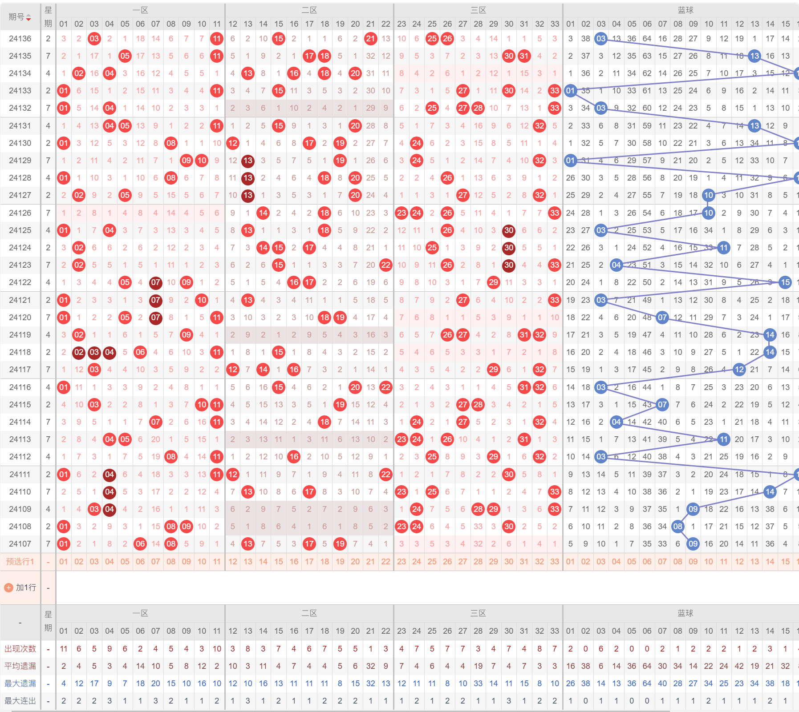Click red ball 21 in row 24136
799x712 pixels.
(x=370, y=39)
